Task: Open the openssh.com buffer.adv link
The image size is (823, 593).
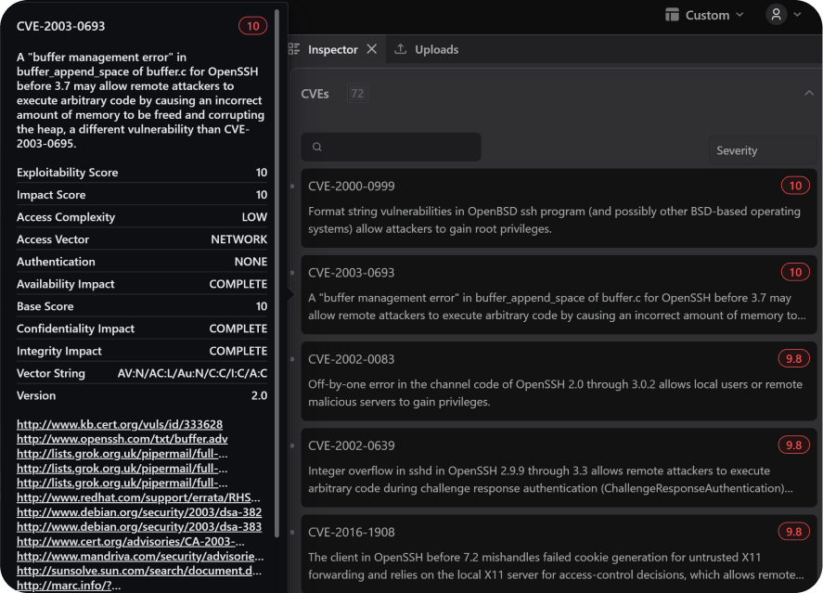Action: [x=122, y=438]
